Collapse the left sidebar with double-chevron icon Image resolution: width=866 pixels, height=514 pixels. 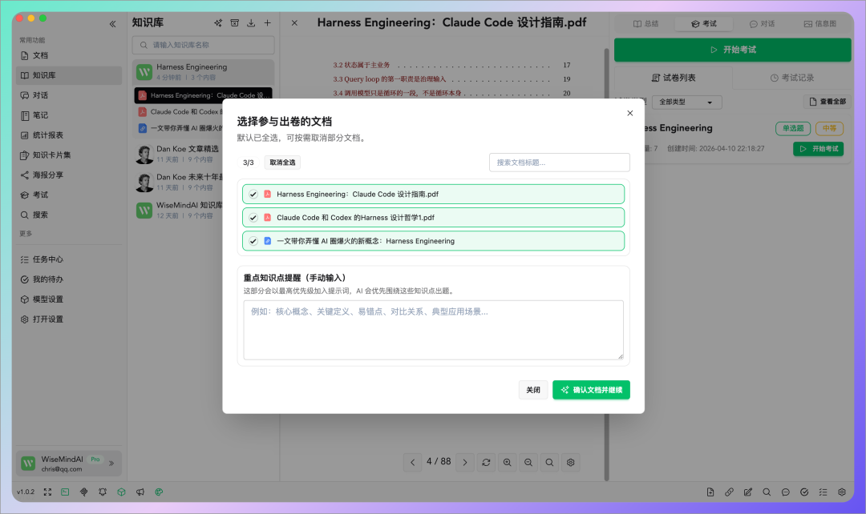point(113,24)
